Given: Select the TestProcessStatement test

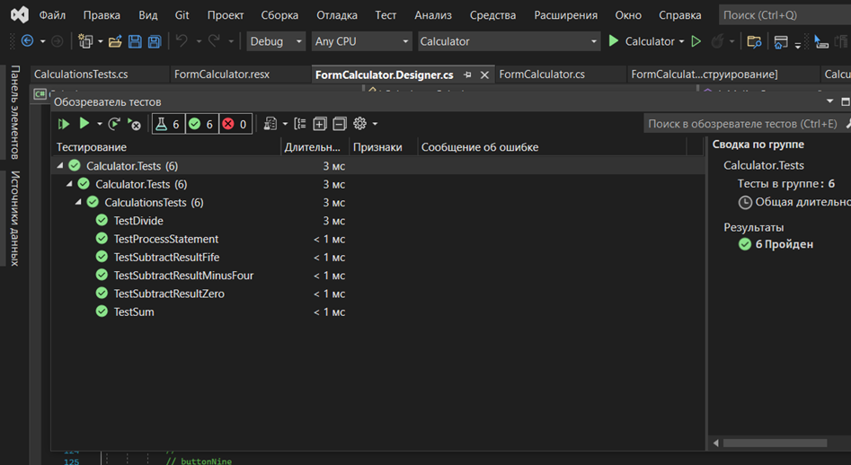Looking at the screenshot, I should click(x=166, y=239).
